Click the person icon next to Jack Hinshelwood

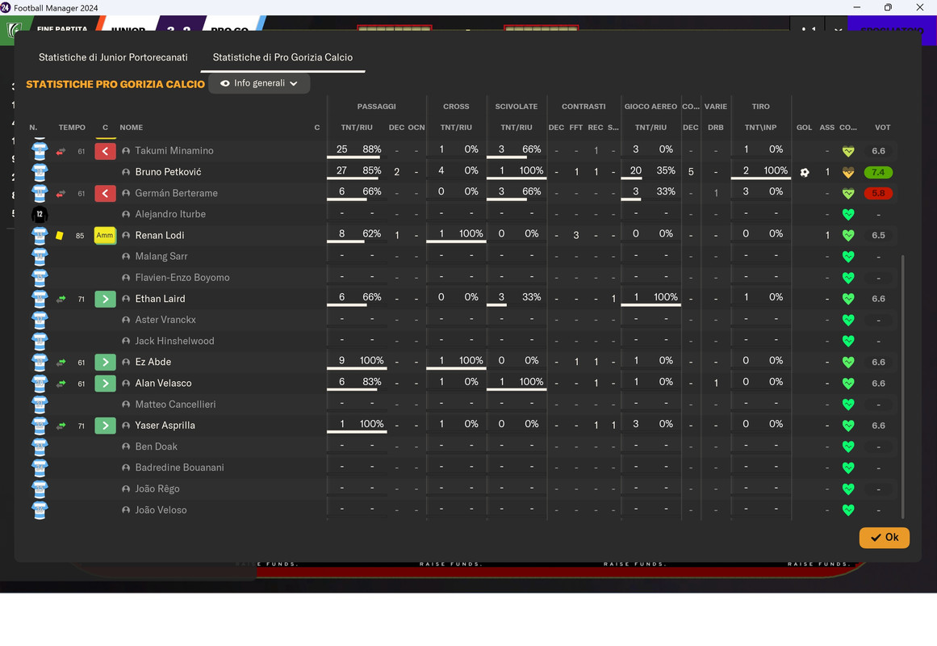[125, 341]
